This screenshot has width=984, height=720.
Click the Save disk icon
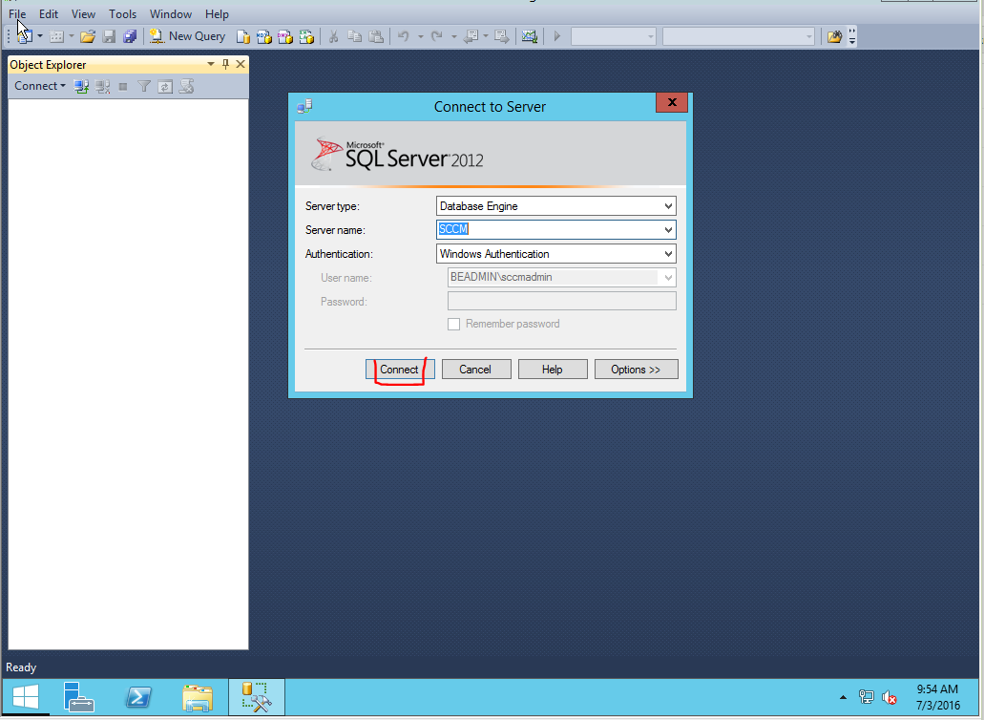[109, 36]
